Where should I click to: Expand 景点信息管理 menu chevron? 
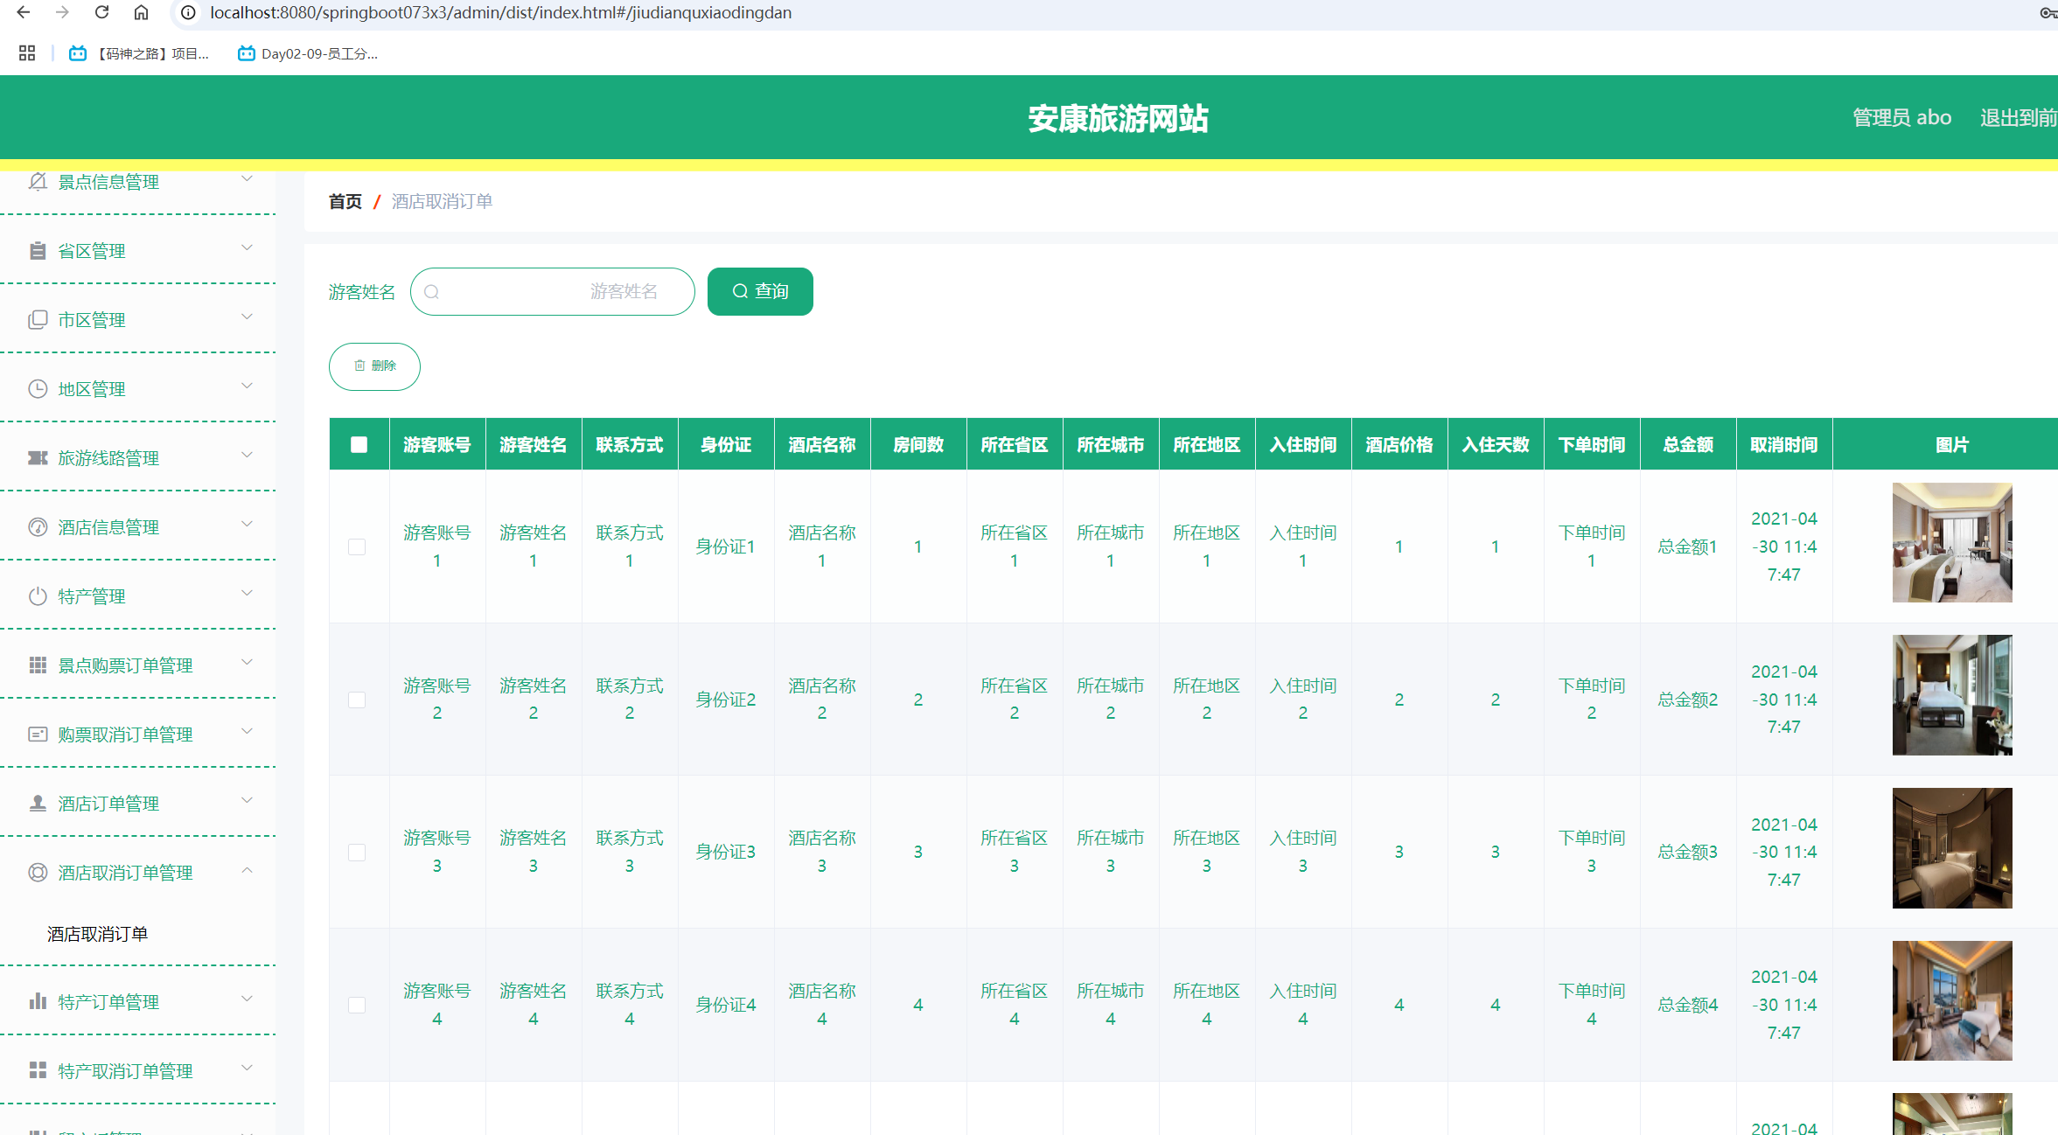coord(248,179)
